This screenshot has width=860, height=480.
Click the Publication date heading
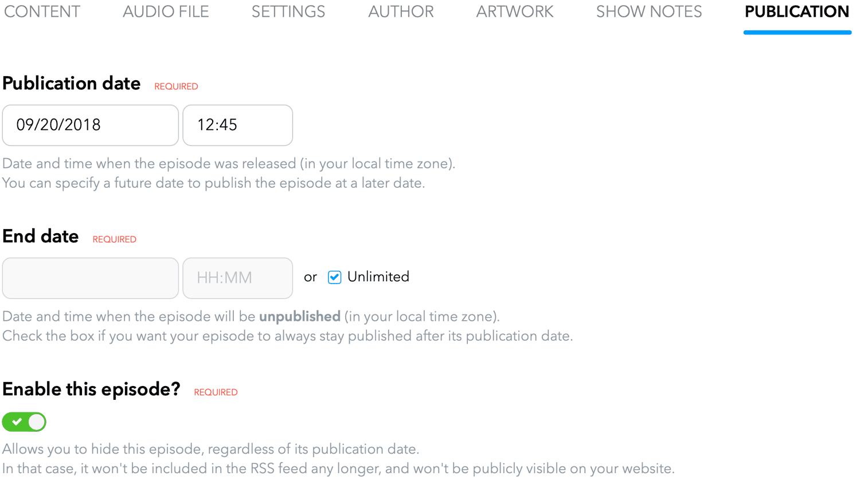[x=72, y=84]
